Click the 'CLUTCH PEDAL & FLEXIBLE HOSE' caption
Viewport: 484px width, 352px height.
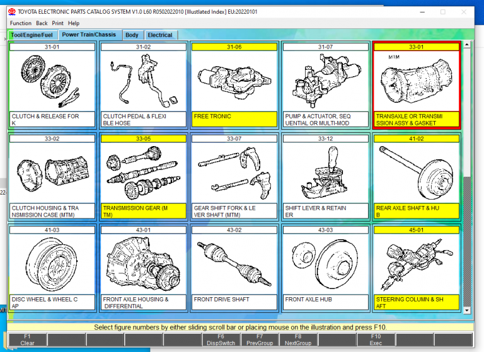point(143,120)
